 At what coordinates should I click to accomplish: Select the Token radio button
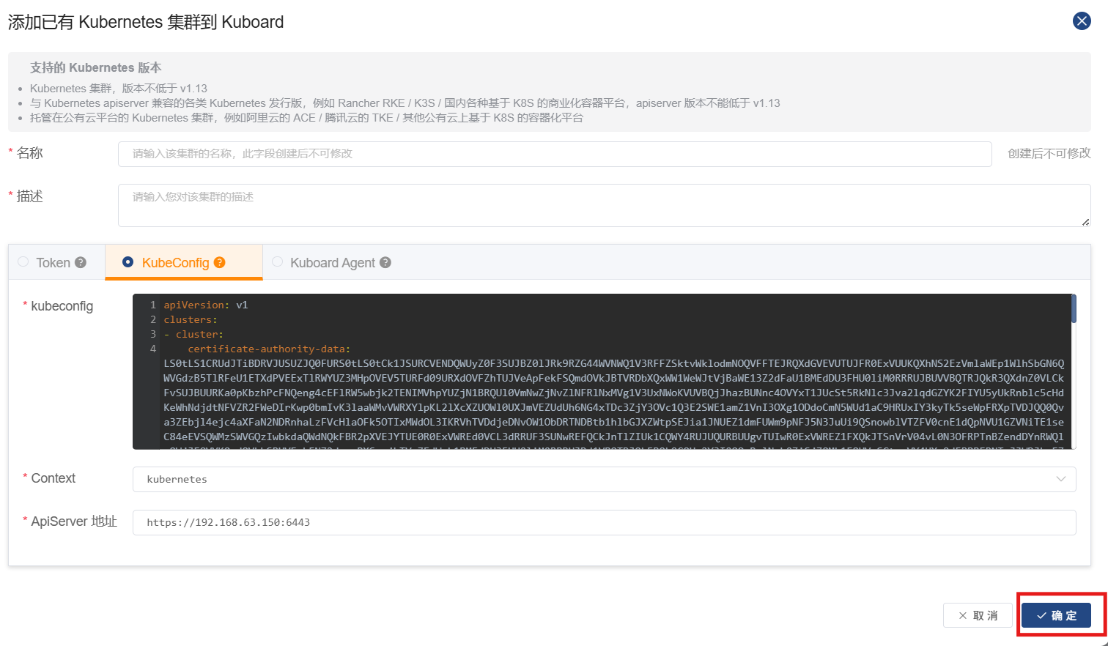tap(23, 261)
